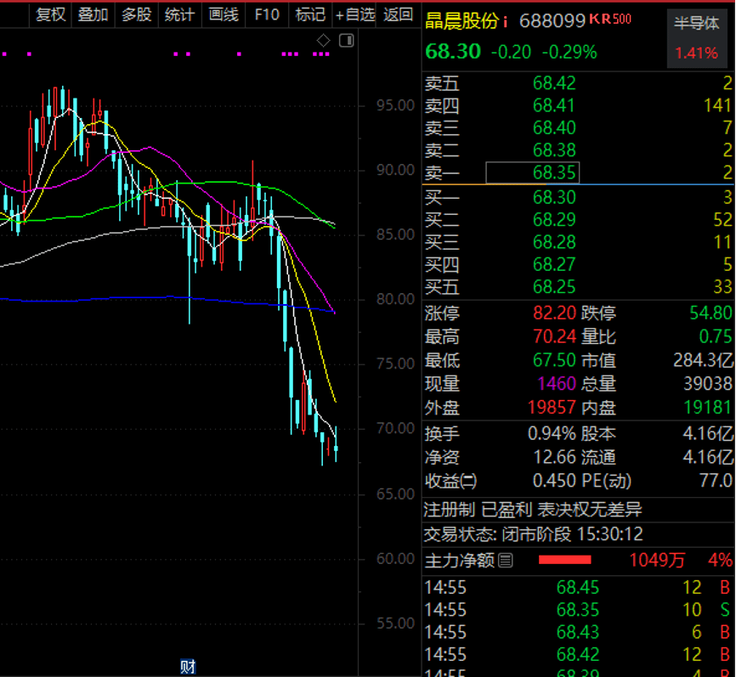Click 买二 price 68.29
The height and width of the screenshot is (677, 736).
[x=554, y=220]
